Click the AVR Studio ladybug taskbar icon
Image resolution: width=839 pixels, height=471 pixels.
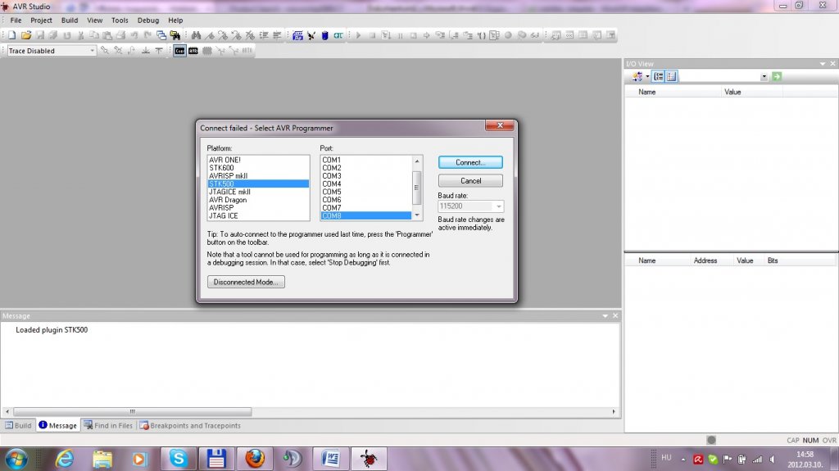[x=369, y=459]
